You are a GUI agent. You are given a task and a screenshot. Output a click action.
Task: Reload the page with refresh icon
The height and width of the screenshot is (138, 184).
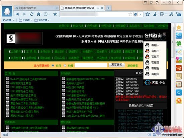pyautogui.click(x=31, y=14)
